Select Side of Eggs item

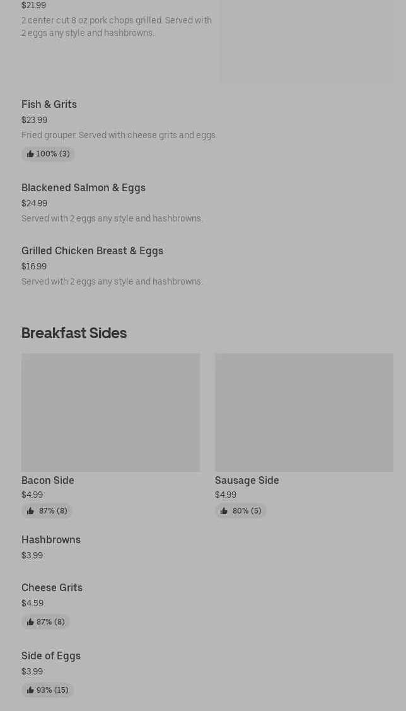51,655
